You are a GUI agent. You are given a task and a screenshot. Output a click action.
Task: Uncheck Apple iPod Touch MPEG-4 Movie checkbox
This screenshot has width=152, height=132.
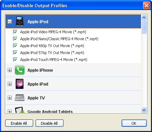coord(15,60)
